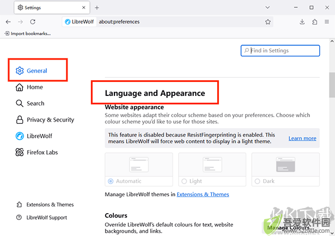This screenshot has height=236, width=335.
Task: Close the Settings tab
Action: pyautogui.click(x=84, y=7)
